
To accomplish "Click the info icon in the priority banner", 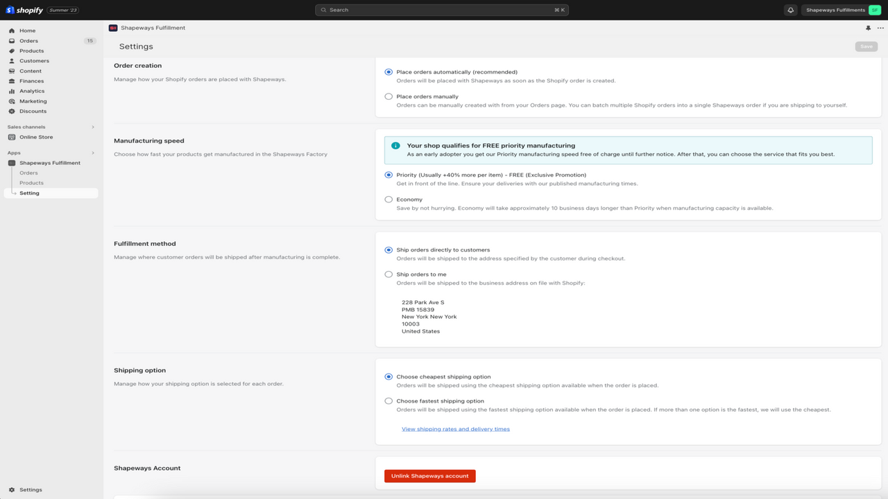I will [x=395, y=146].
